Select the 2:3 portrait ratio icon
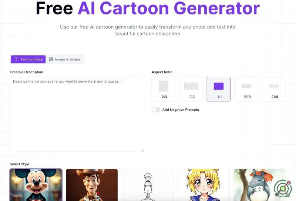 point(164,86)
